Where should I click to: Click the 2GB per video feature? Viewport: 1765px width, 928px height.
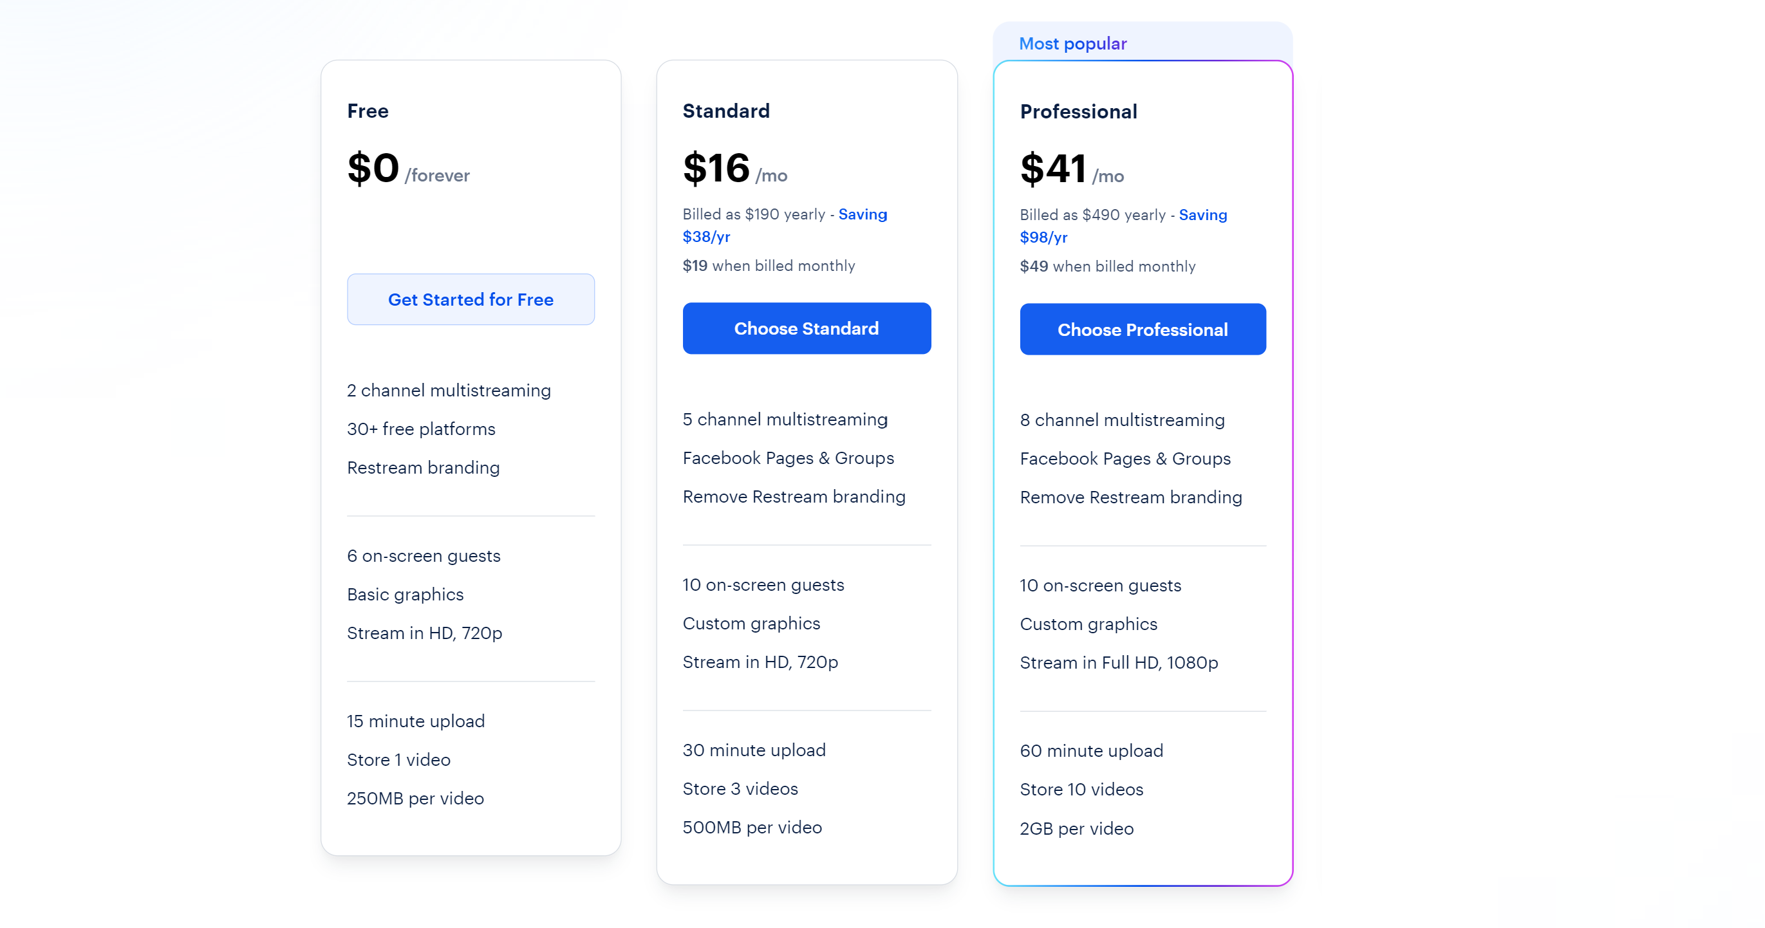tap(1076, 828)
